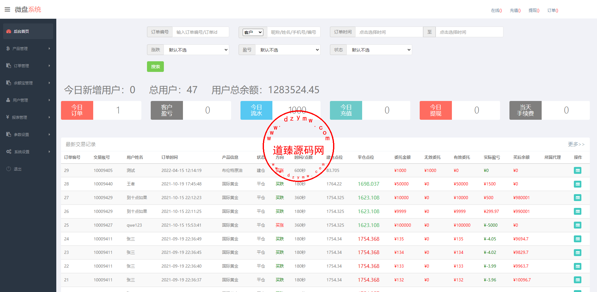Open details icon for order 29
This screenshot has height=292, width=597.
[x=578, y=170]
